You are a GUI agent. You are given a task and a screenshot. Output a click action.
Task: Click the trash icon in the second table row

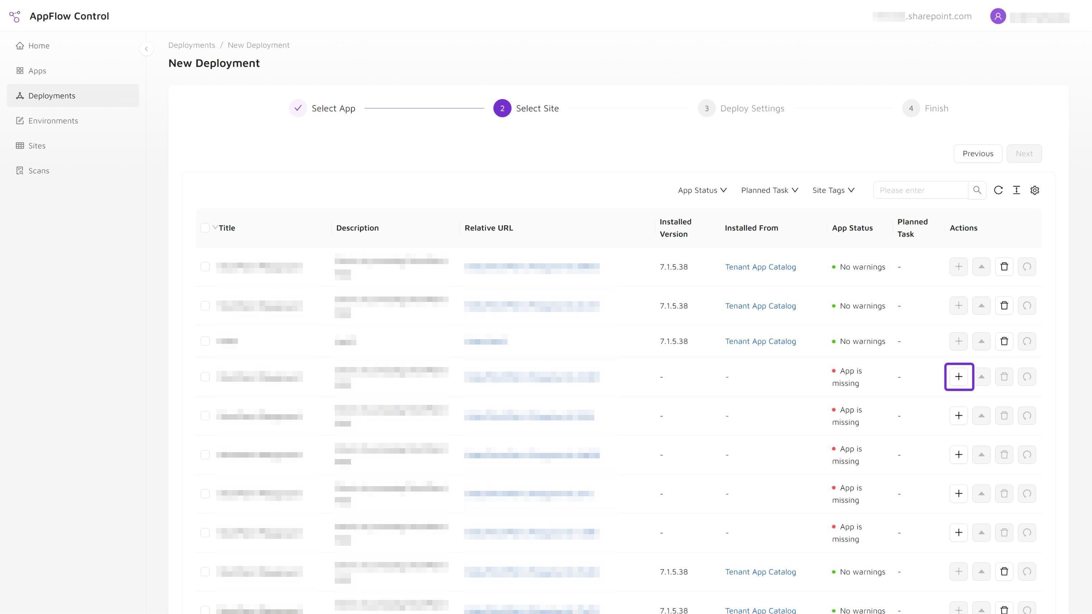[x=1004, y=306]
